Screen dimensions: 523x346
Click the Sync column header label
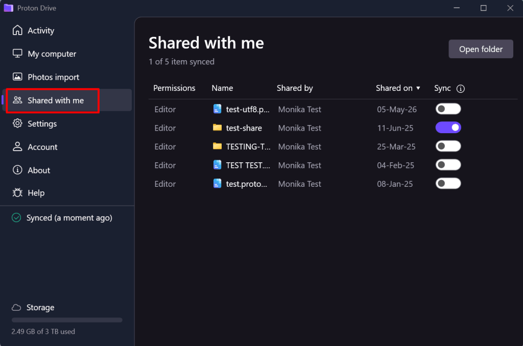[x=442, y=88]
